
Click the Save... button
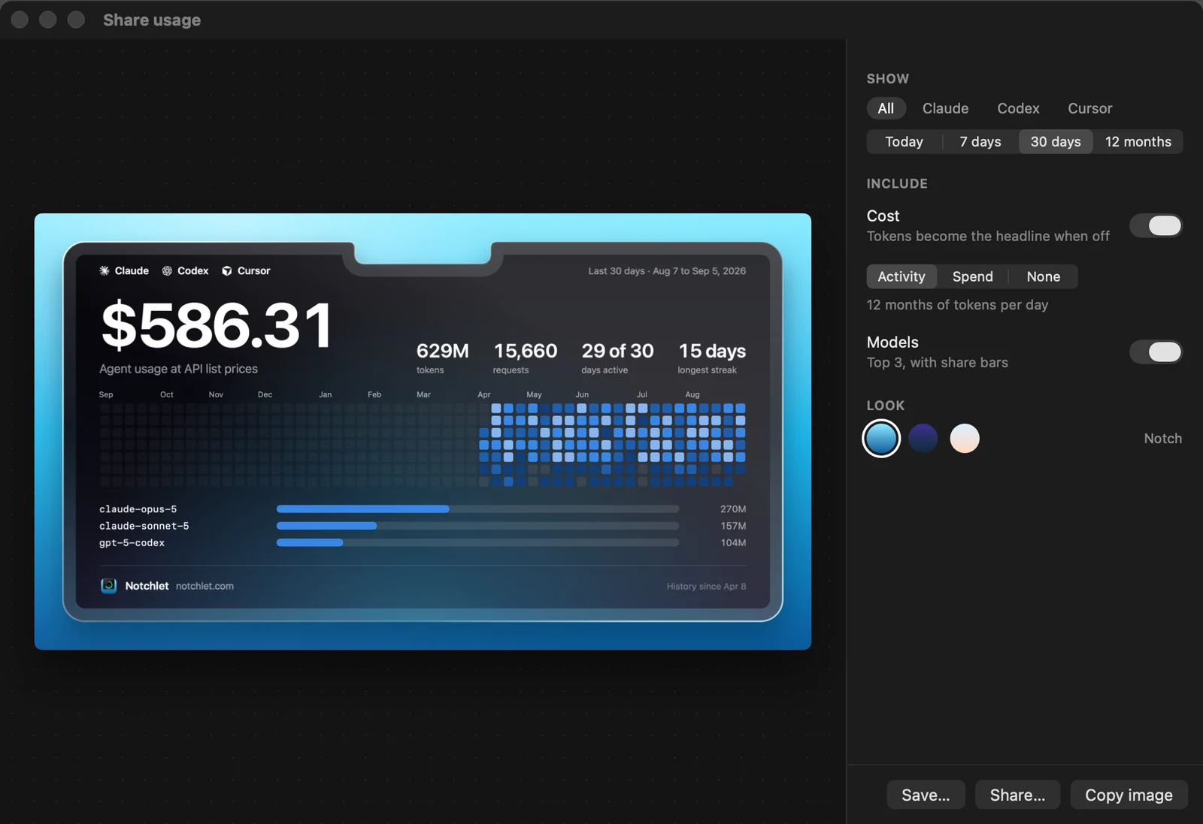pyautogui.click(x=926, y=795)
